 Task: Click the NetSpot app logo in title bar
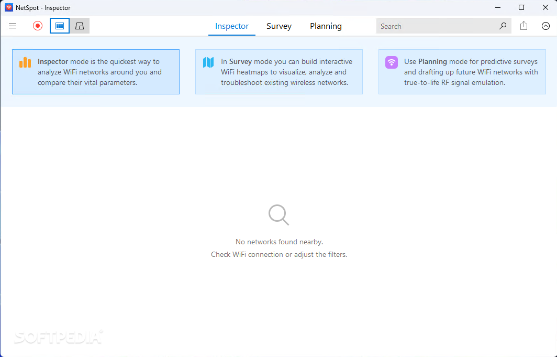(x=9, y=7)
